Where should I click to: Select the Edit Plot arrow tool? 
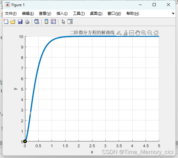click(x=63, y=22)
